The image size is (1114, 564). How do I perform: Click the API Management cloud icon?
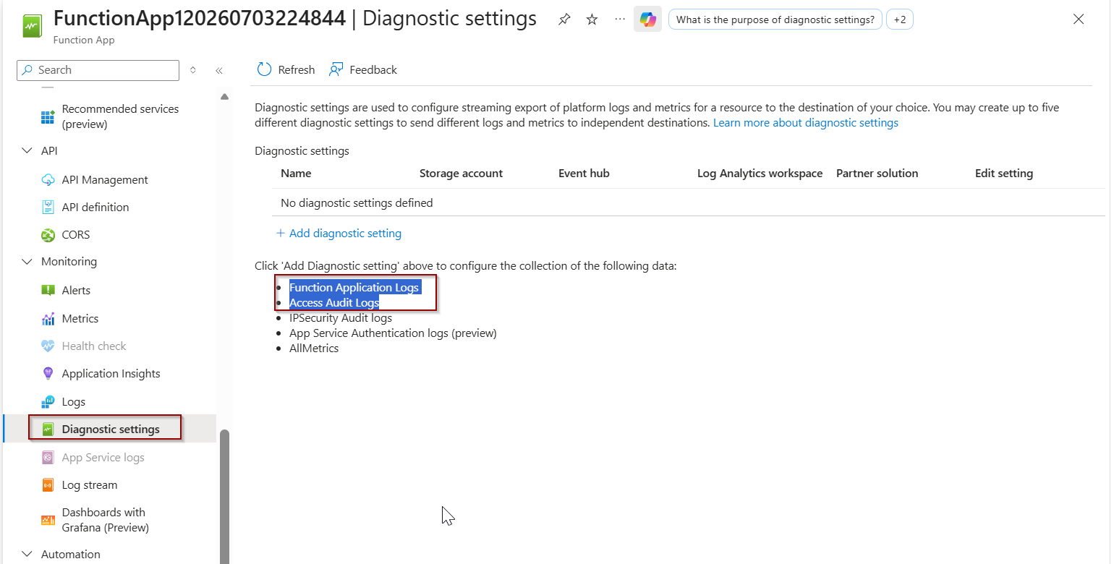click(x=48, y=180)
